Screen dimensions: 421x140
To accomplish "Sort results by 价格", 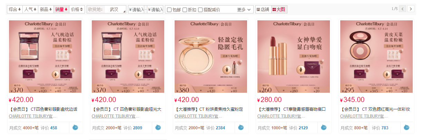I will [x=77, y=9].
